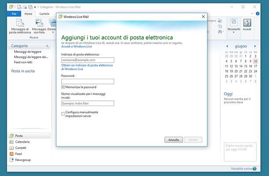Click the email address input field
This screenshot has height=176, width=269.
point(88,60)
